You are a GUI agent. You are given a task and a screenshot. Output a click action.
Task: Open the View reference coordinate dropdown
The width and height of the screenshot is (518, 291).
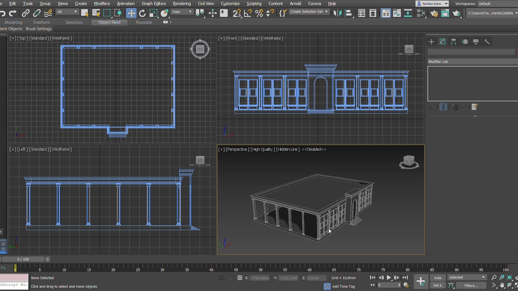182,12
